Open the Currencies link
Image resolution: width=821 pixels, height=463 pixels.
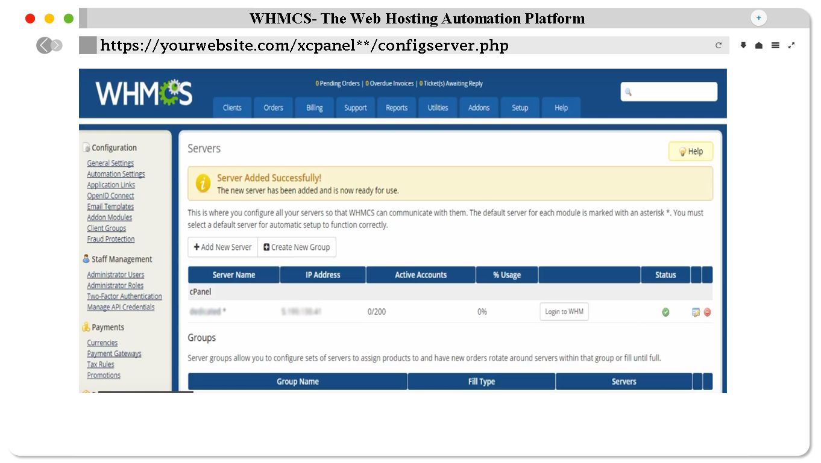coord(102,343)
